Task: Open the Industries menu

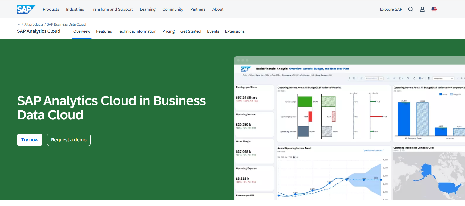Action: (75, 9)
